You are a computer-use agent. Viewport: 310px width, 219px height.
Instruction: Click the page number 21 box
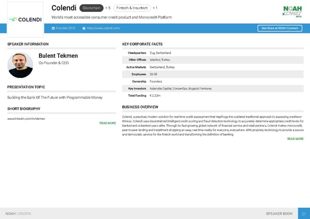click(304, 213)
